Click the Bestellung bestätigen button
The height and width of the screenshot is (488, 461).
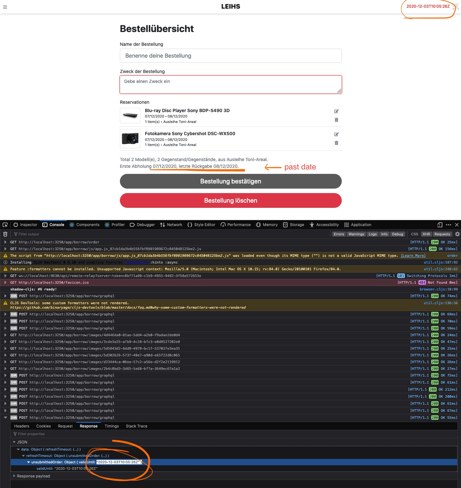[x=230, y=181]
